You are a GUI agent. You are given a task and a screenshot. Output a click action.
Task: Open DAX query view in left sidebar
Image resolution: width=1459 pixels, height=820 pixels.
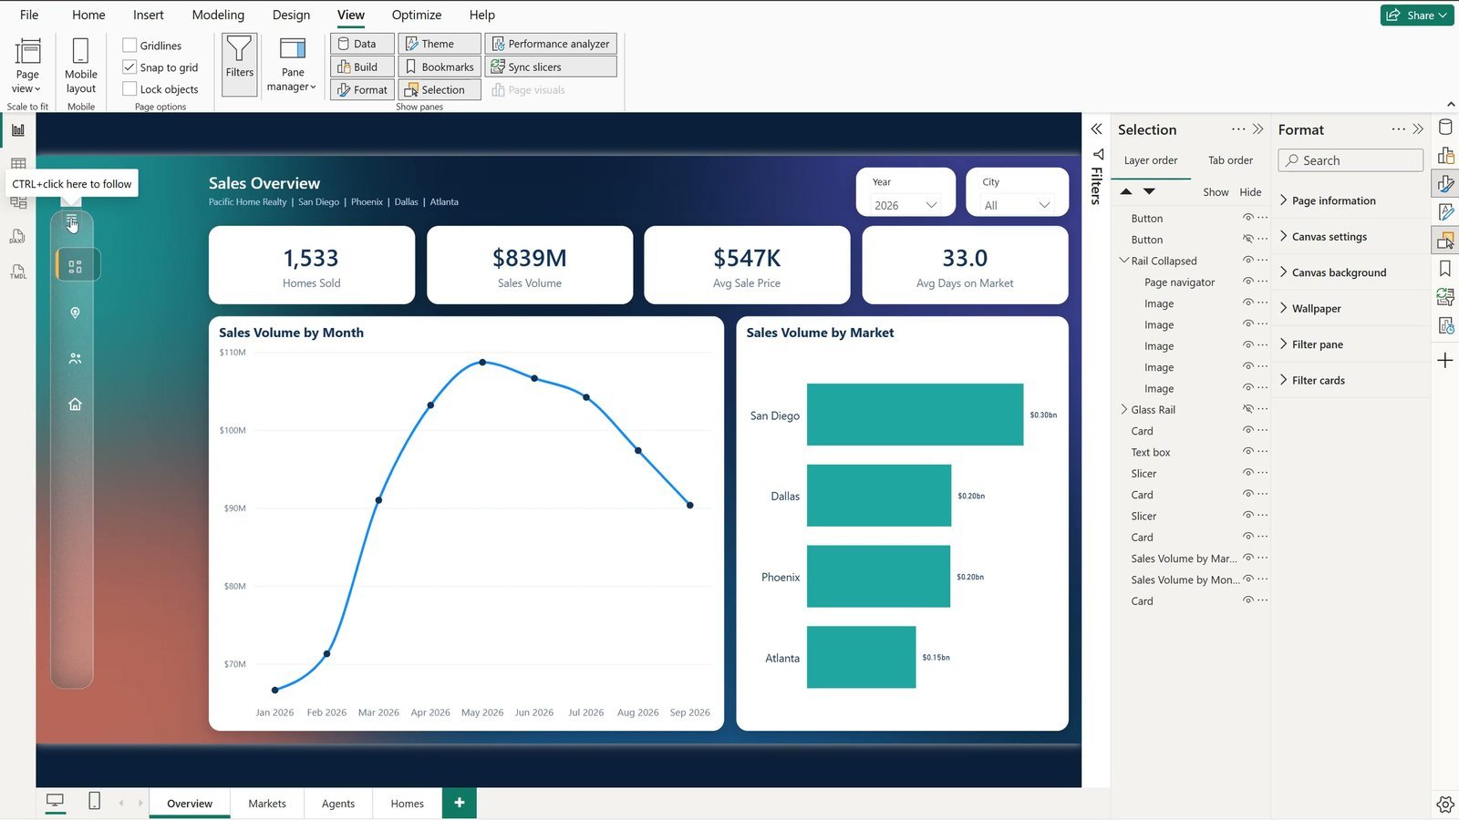coord(18,237)
